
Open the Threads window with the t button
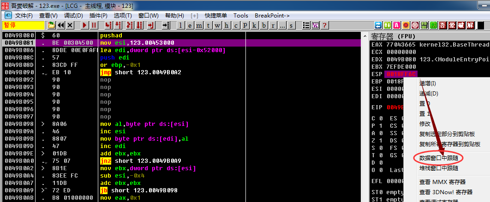click(x=208, y=26)
